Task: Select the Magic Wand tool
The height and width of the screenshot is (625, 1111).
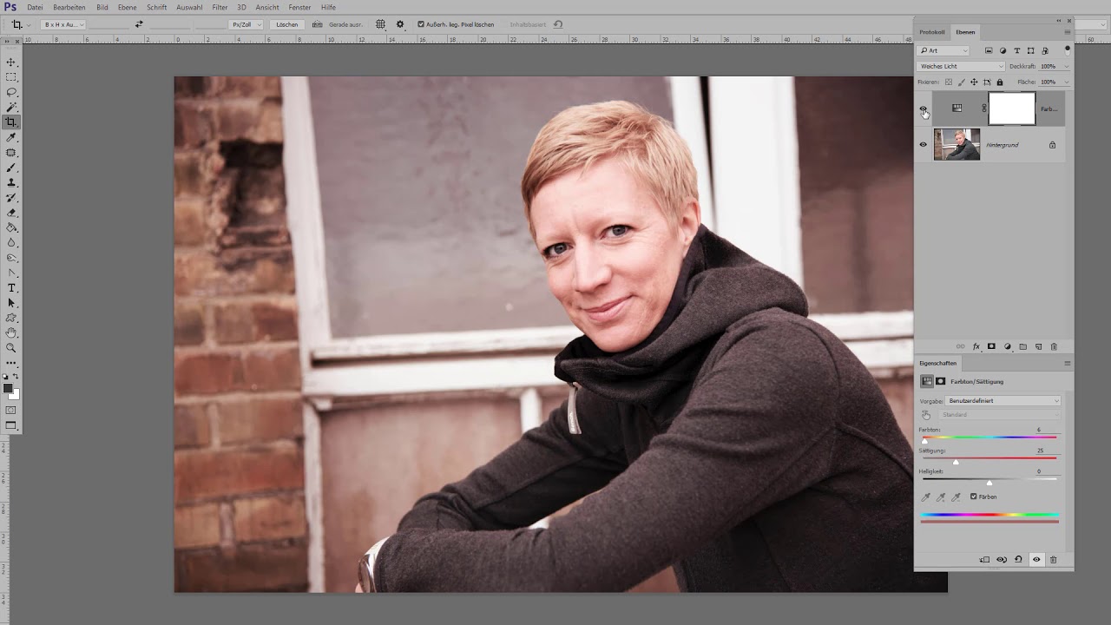Action: click(11, 107)
